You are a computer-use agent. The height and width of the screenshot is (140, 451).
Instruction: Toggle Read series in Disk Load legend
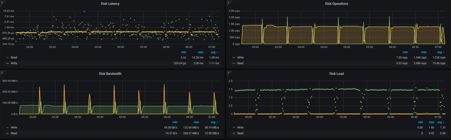coord(241,133)
